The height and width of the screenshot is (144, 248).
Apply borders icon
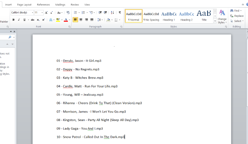pyautogui.click(x=116, y=20)
